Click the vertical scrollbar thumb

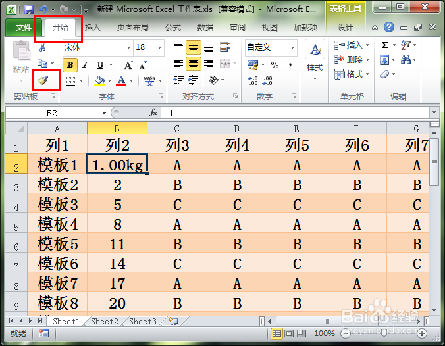pyautogui.click(x=434, y=162)
